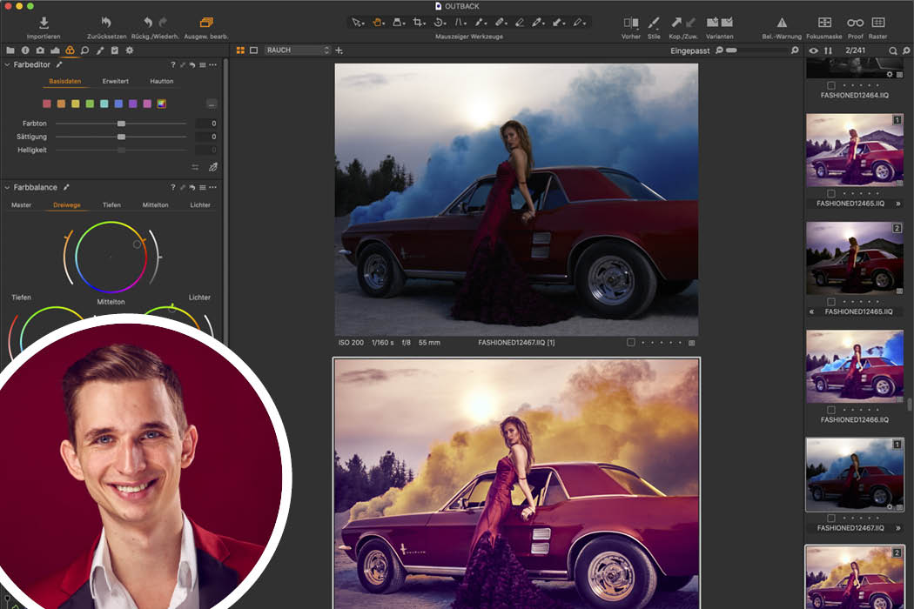Enable the Fokusmaske focus mask
Screen dimensions: 914x609
(x=823, y=23)
